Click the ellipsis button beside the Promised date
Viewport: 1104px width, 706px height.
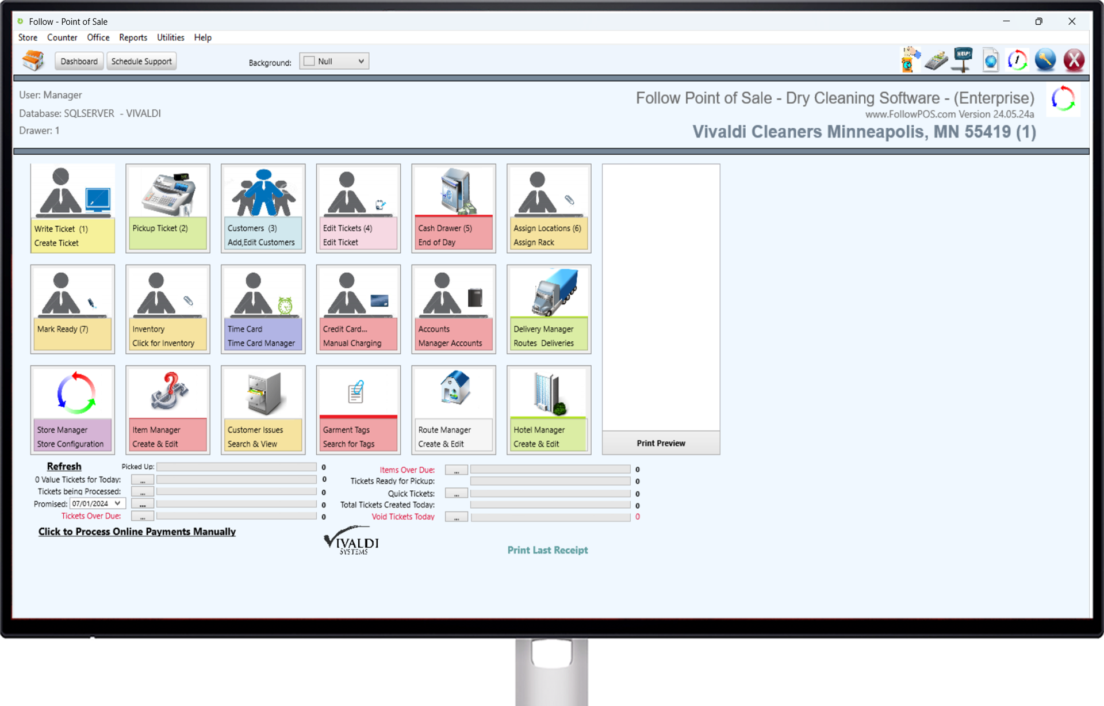[x=143, y=504]
